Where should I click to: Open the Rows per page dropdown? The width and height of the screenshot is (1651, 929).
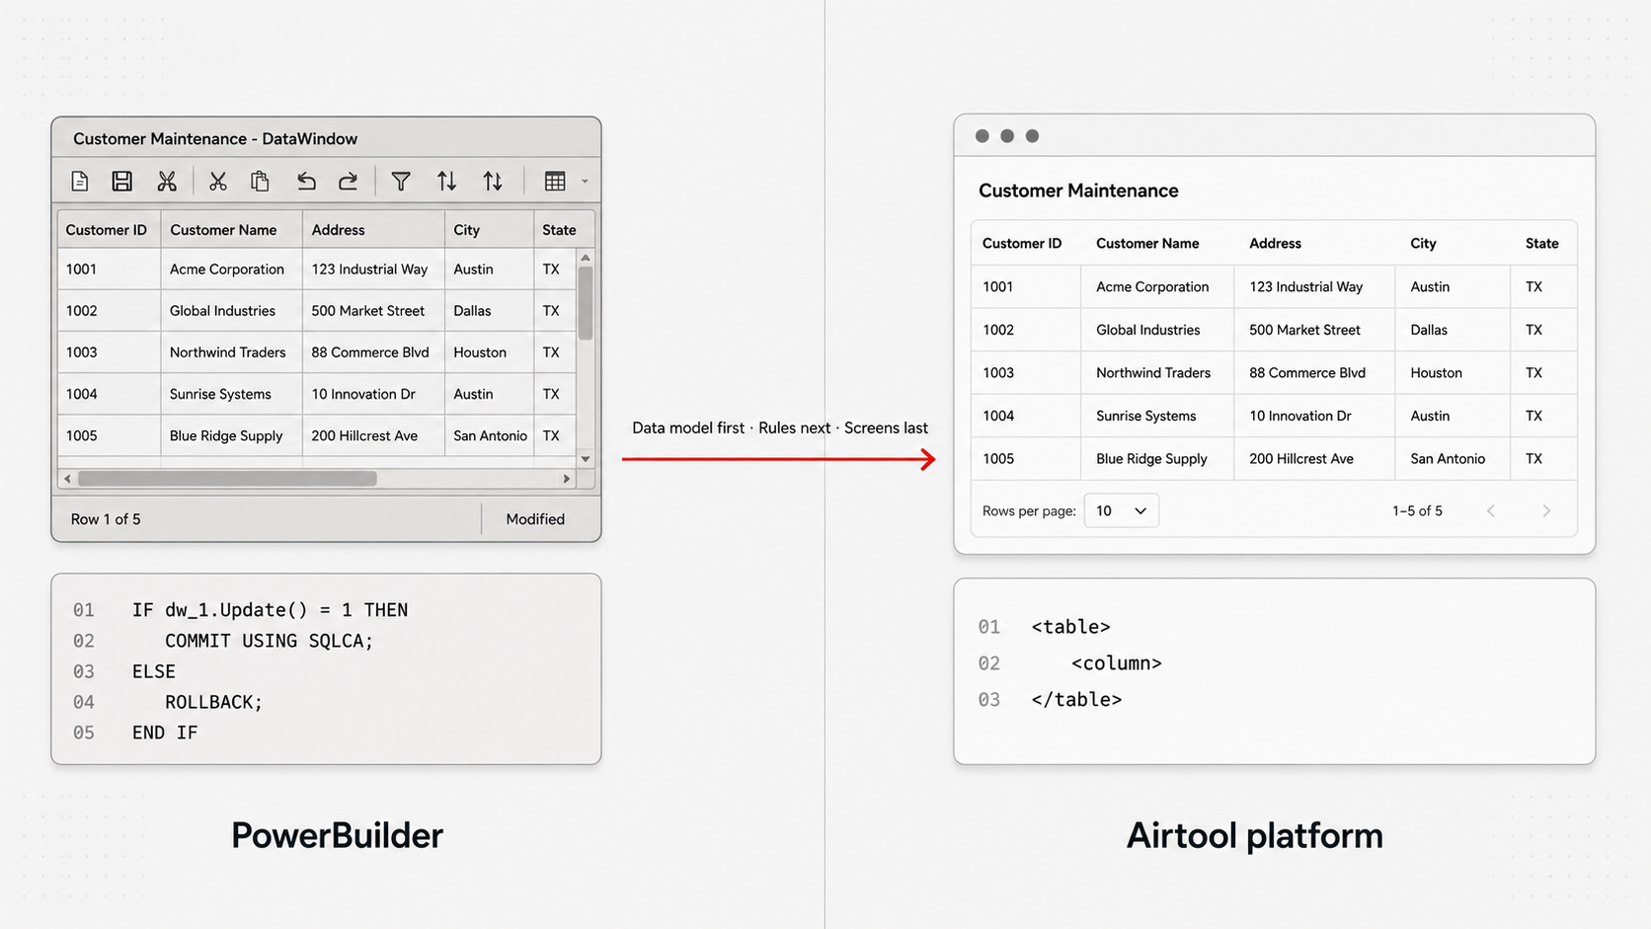pyautogui.click(x=1121, y=510)
